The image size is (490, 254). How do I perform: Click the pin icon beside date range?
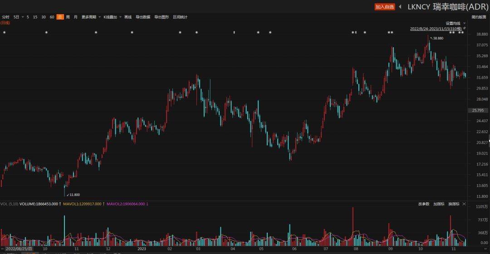coord(464,28)
